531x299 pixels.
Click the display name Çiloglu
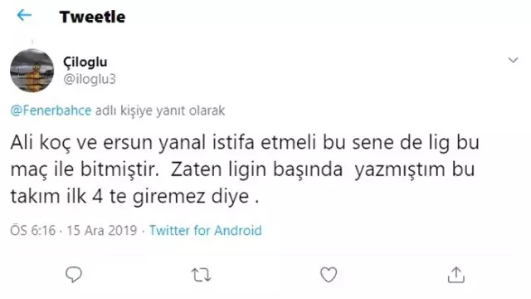coord(85,61)
